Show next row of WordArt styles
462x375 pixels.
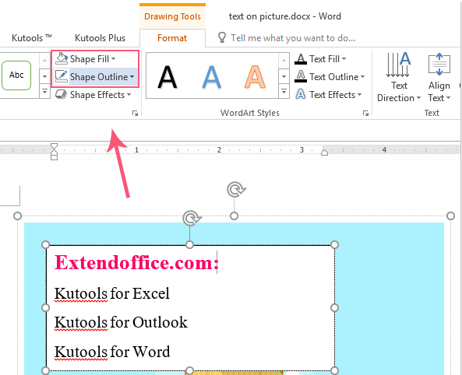pos(284,76)
